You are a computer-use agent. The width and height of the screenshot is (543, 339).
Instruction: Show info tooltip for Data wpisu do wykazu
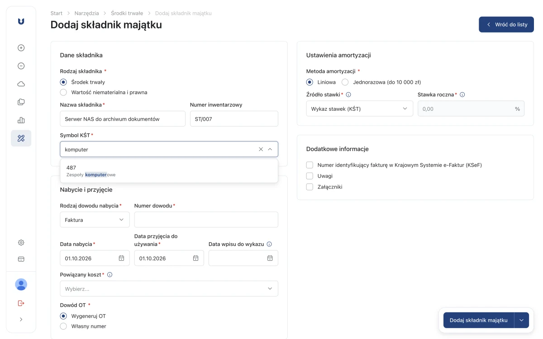click(x=269, y=244)
